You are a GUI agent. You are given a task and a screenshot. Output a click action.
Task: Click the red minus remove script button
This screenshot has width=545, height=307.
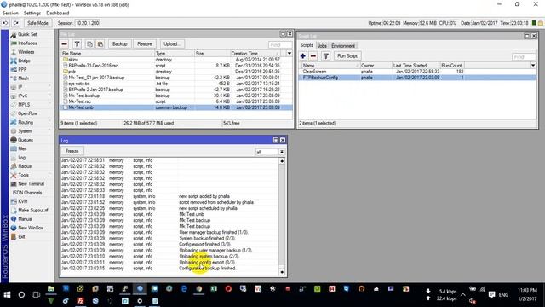(x=313, y=56)
